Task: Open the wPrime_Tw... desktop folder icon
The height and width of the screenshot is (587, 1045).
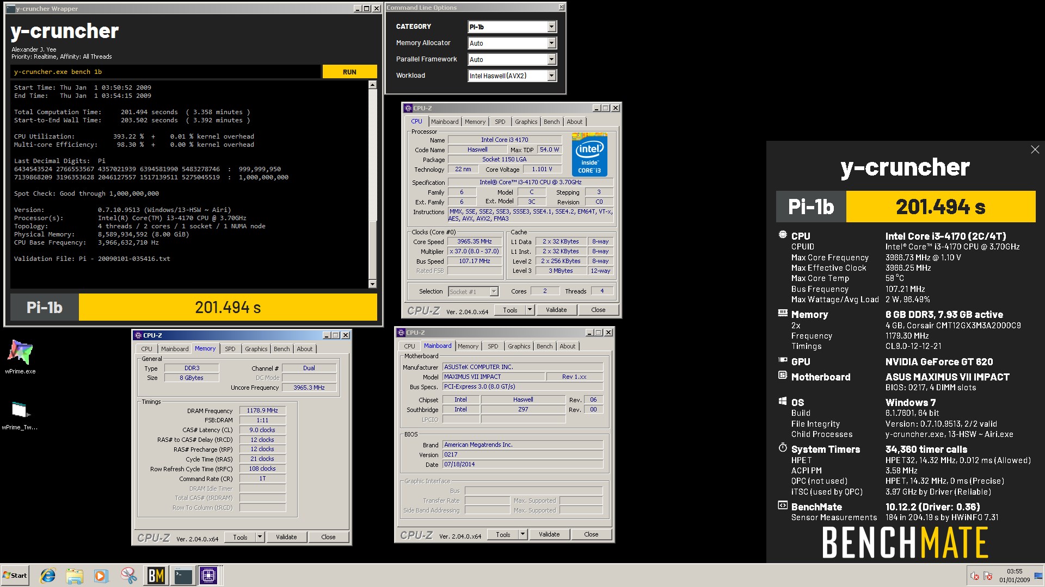Action: pyautogui.click(x=20, y=415)
